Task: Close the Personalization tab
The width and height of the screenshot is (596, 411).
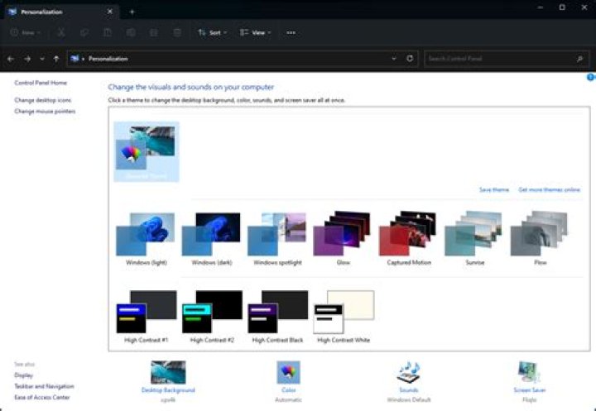Action: pos(110,12)
